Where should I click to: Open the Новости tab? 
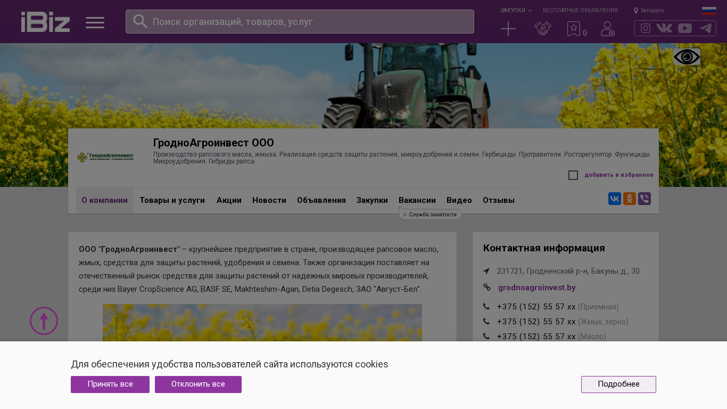tap(269, 200)
